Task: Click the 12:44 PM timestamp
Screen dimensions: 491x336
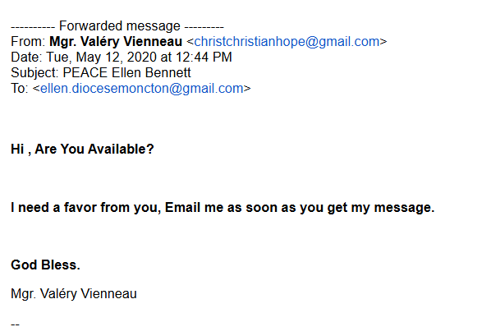Action: pos(204,58)
